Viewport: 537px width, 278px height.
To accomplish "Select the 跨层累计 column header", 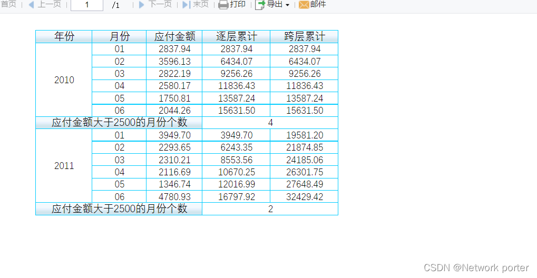I will pos(304,37).
